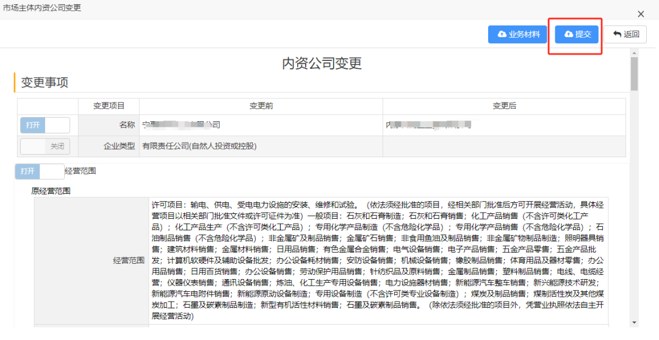Click the 原经营范围 label
The image size is (659, 340).
coord(51,191)
